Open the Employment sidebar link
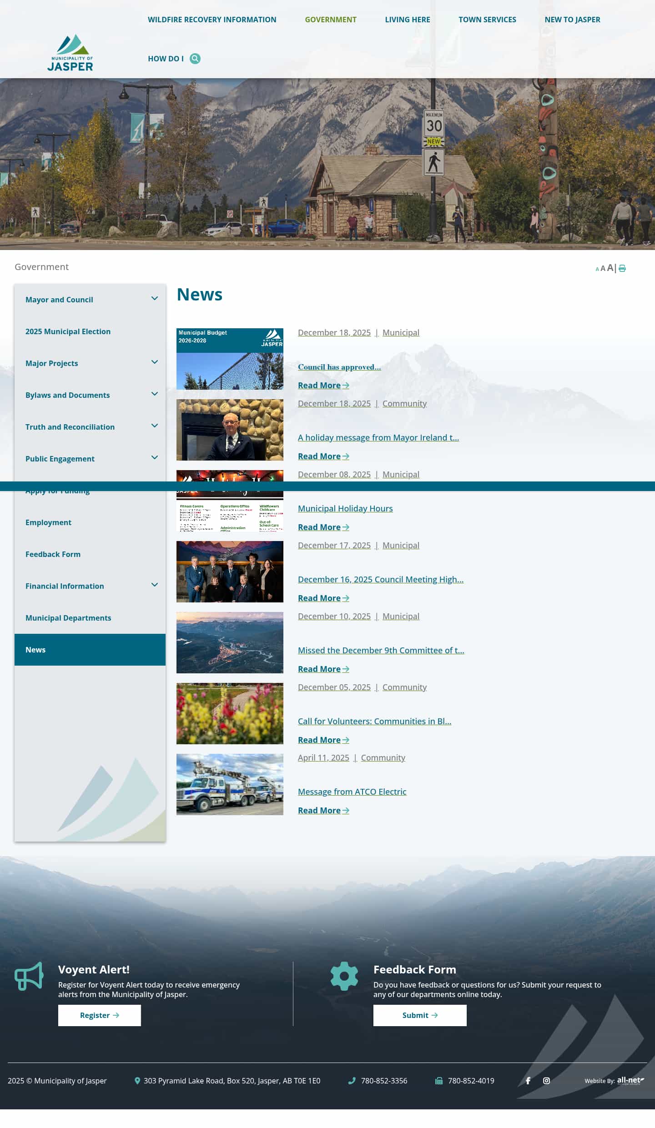The height and width of the screenshot is (1128, 655). [x=90, y=522]
